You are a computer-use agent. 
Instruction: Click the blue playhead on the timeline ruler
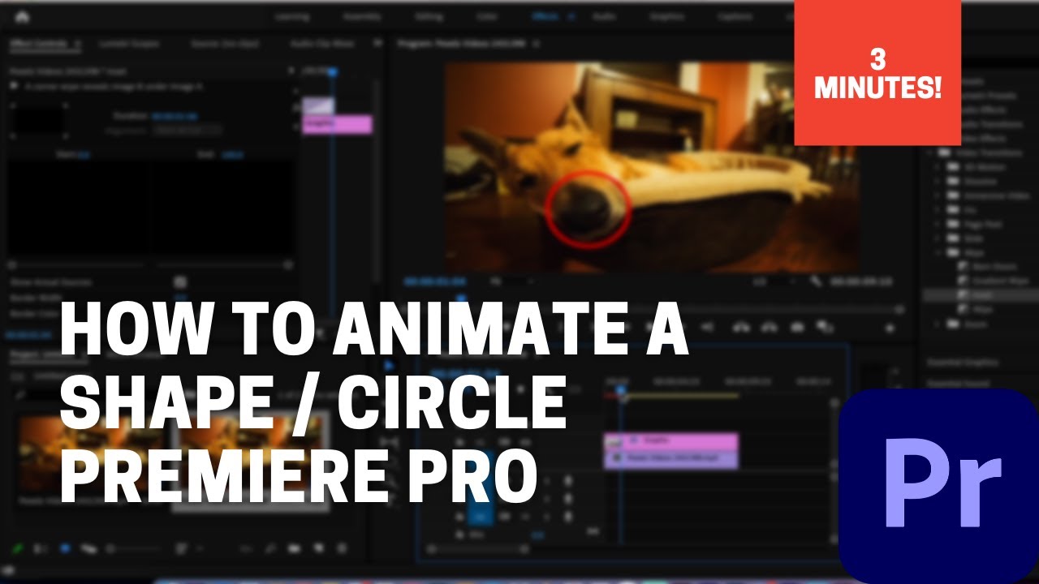point(622,390)
